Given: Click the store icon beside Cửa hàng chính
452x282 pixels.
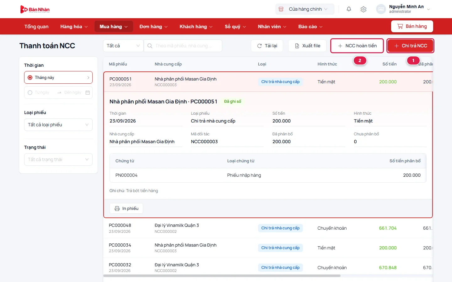Looking at the screenshot, I should click(281, 9).
